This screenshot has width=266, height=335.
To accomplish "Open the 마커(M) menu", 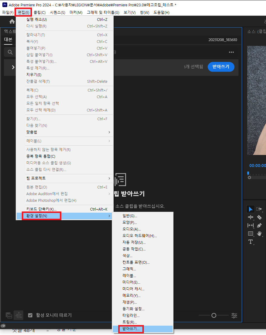I will tap(76, 12).
